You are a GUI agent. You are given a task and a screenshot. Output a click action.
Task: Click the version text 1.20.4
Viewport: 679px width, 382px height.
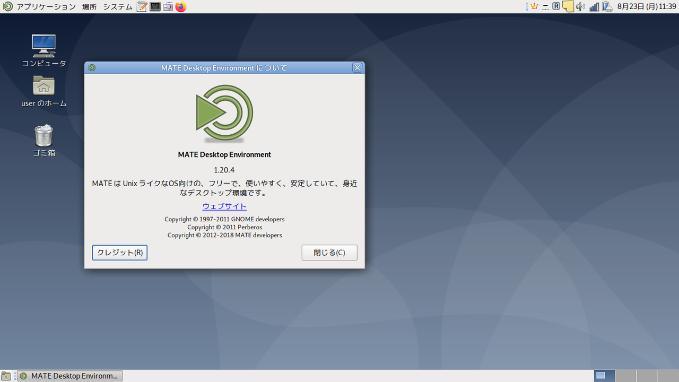tap(224, 170)
